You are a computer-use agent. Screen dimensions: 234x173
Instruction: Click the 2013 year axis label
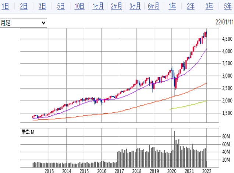49,171
